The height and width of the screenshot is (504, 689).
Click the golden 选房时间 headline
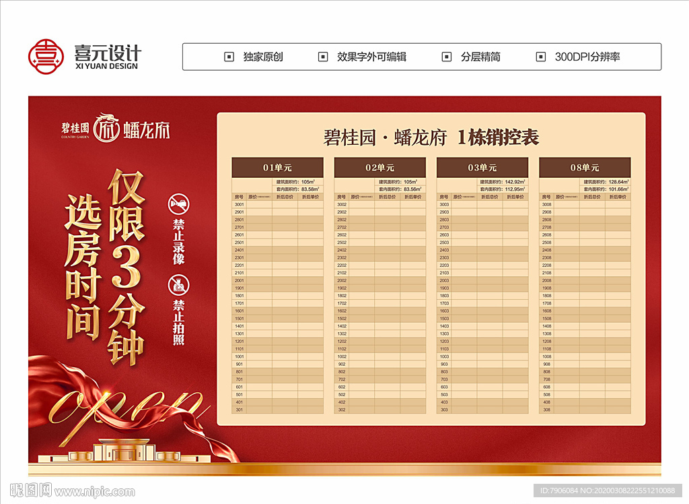click(x=83, y=267)
